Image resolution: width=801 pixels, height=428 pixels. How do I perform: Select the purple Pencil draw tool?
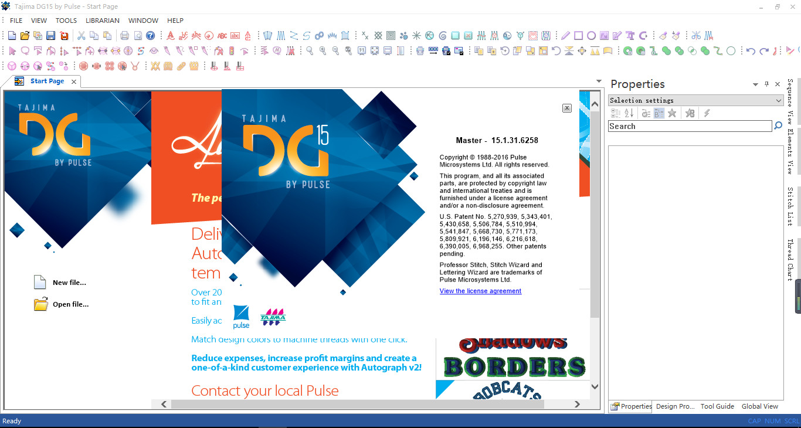[565, 36]
